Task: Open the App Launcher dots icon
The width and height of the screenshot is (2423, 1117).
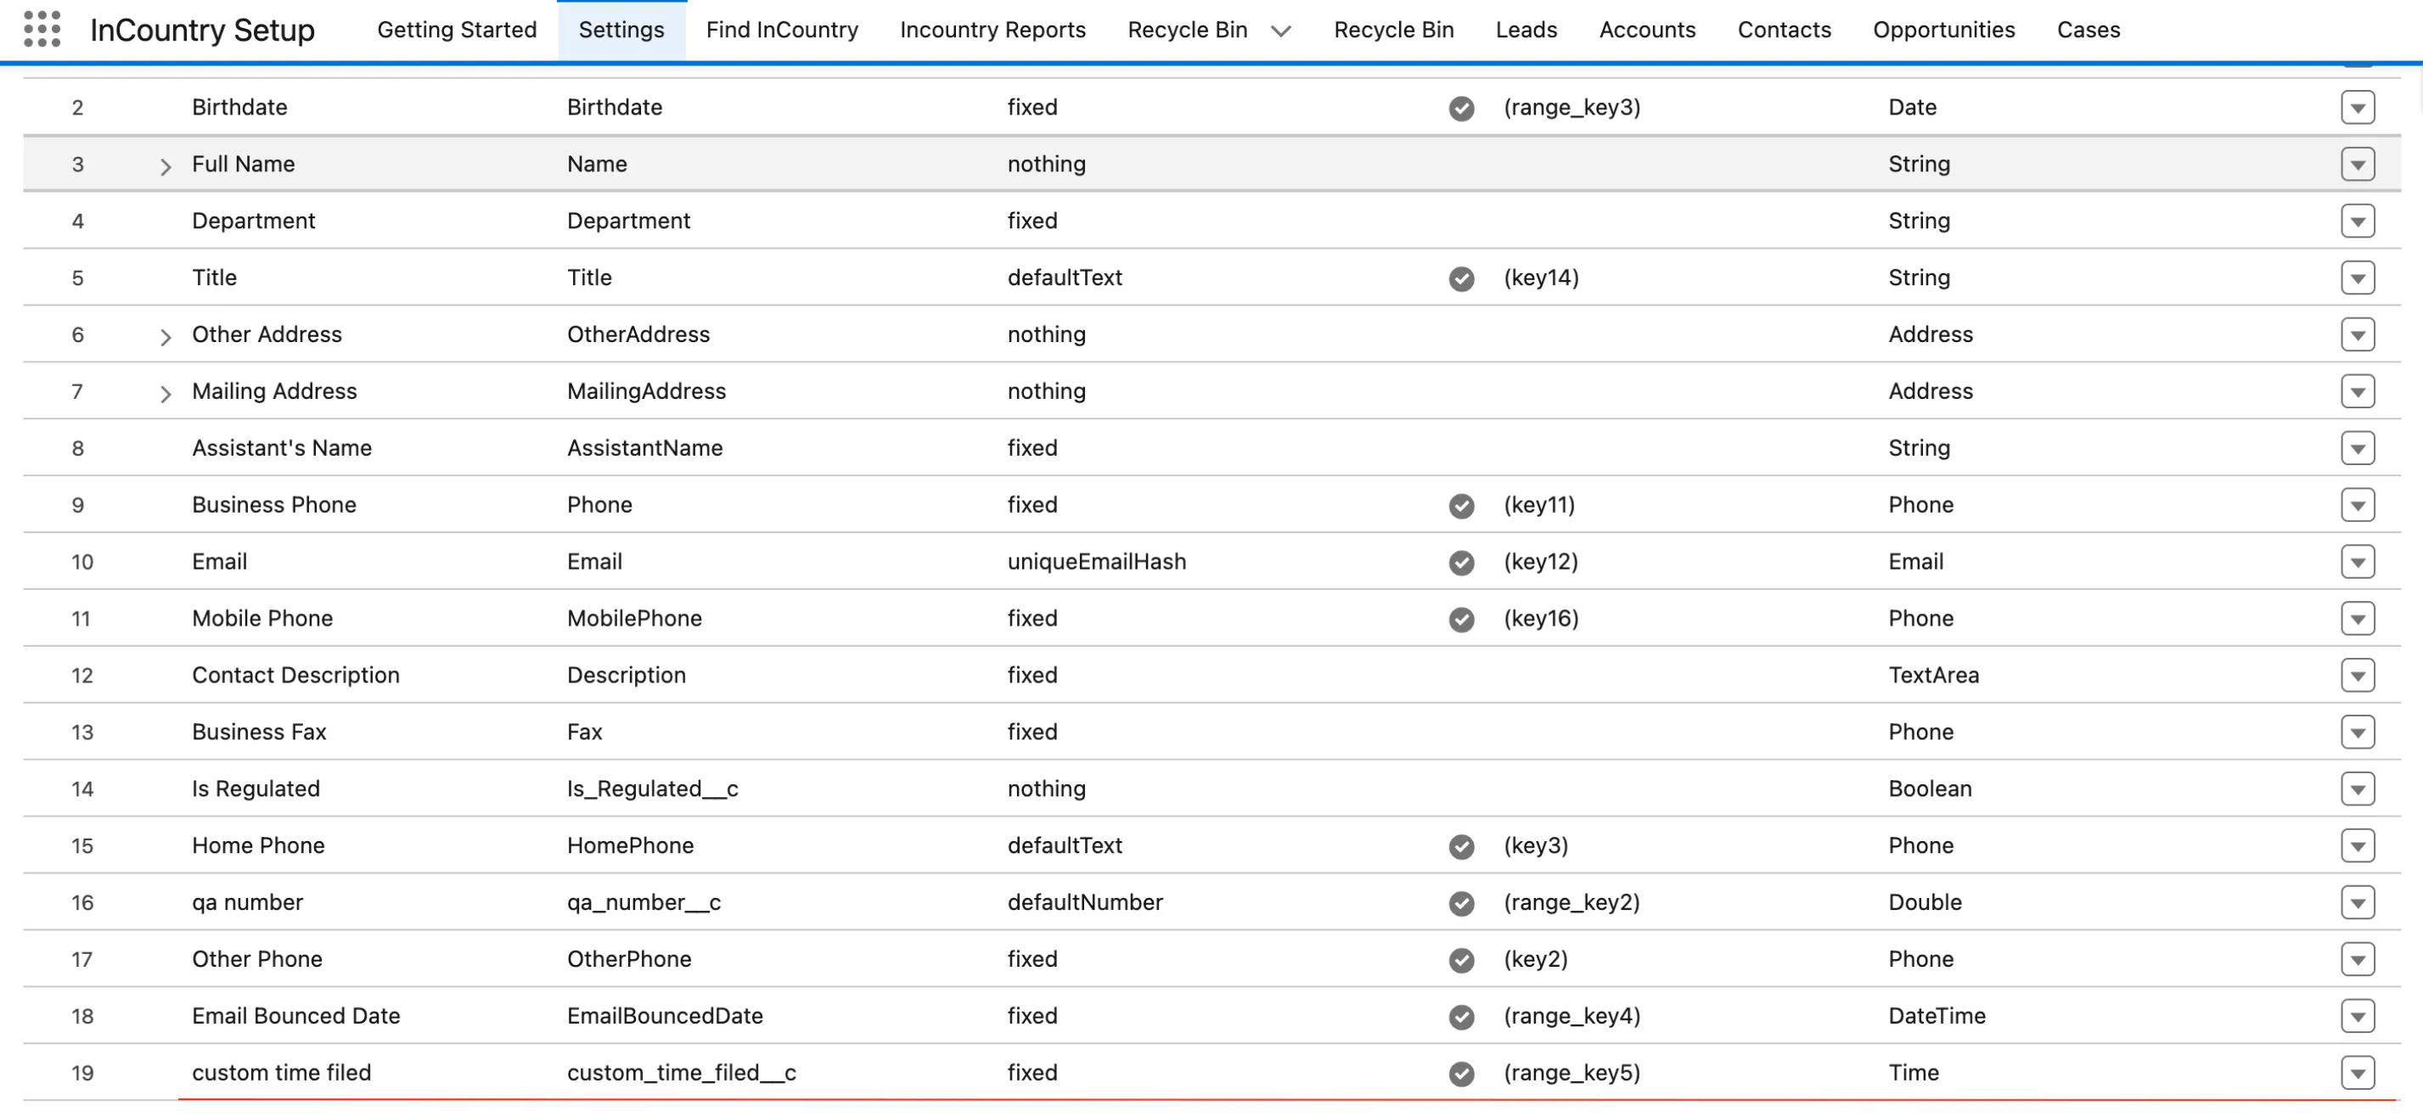Action: [x=42, y=29]
